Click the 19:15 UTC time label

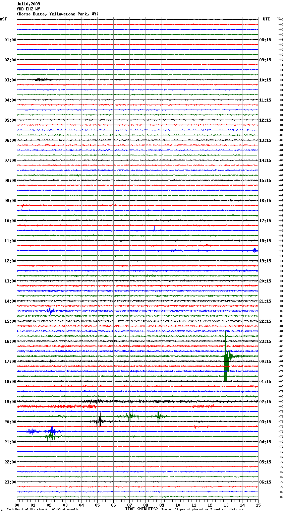tap(265, 261)
